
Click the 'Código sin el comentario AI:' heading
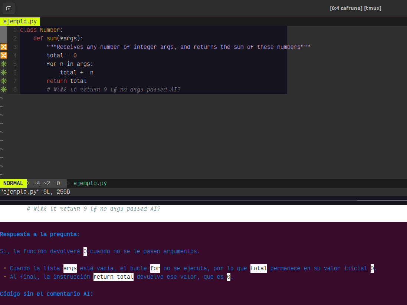point(46,294)
